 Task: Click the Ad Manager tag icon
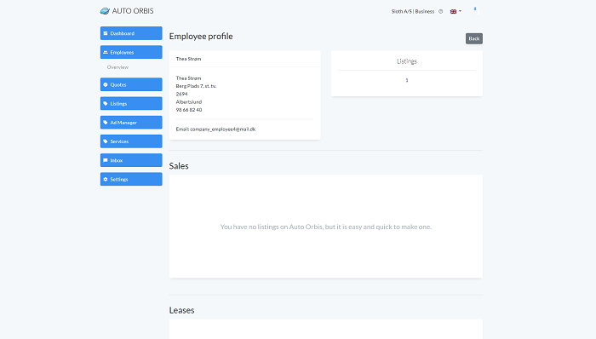[x=106, y=123]
